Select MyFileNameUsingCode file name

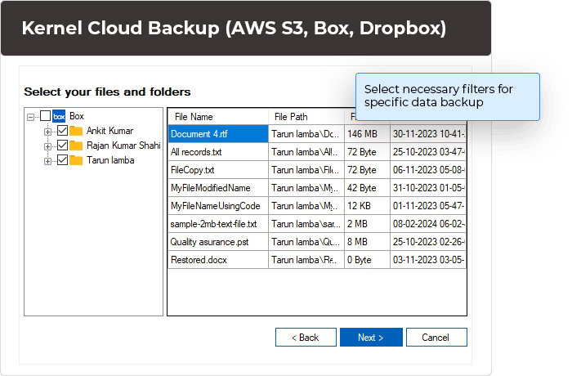point(215,206)
